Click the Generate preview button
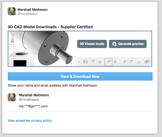This screenshot has width=162, height=137. [128, 44]
